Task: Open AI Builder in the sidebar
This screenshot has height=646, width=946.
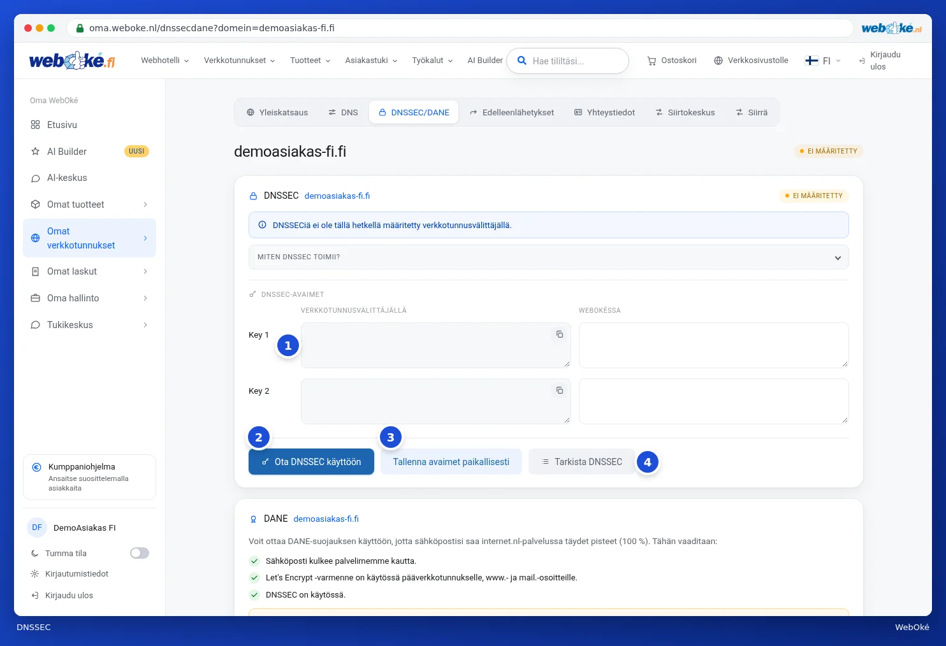Action: pos(89,152)
